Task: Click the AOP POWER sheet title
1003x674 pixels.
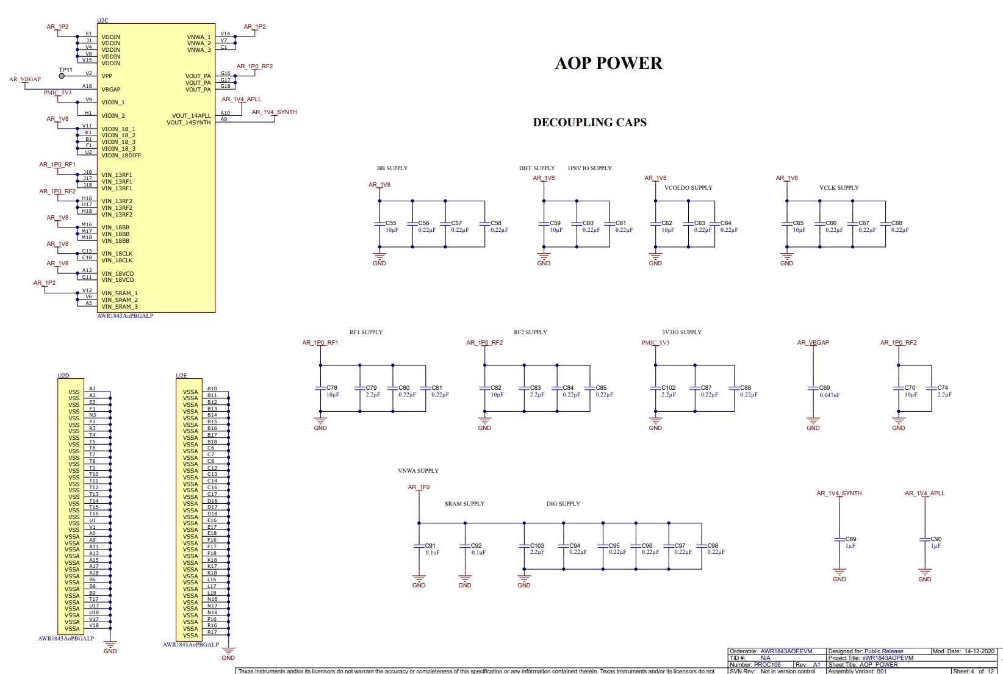Action: 608,63
